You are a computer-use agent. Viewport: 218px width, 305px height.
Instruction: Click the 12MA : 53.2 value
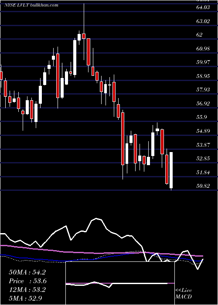pos(27,289)
